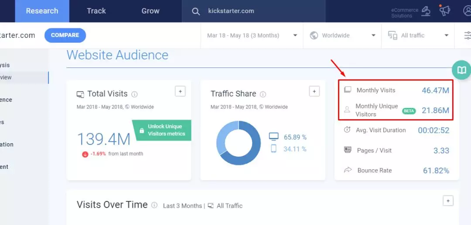Screen dimensions: 471x225
Task: Click the lock icon on Unlock banner
Action: (142, 131)
